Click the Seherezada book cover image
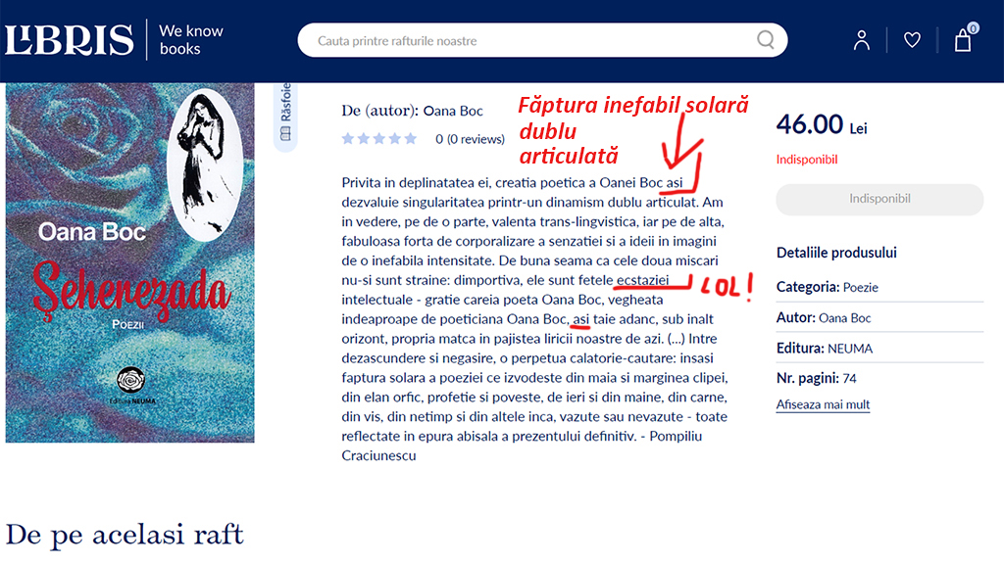1004x564 pixels. [129, 262]
